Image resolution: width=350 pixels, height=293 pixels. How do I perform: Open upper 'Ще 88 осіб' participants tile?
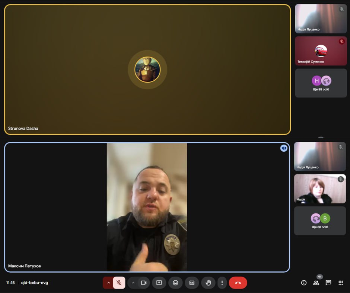coord(321,83)
